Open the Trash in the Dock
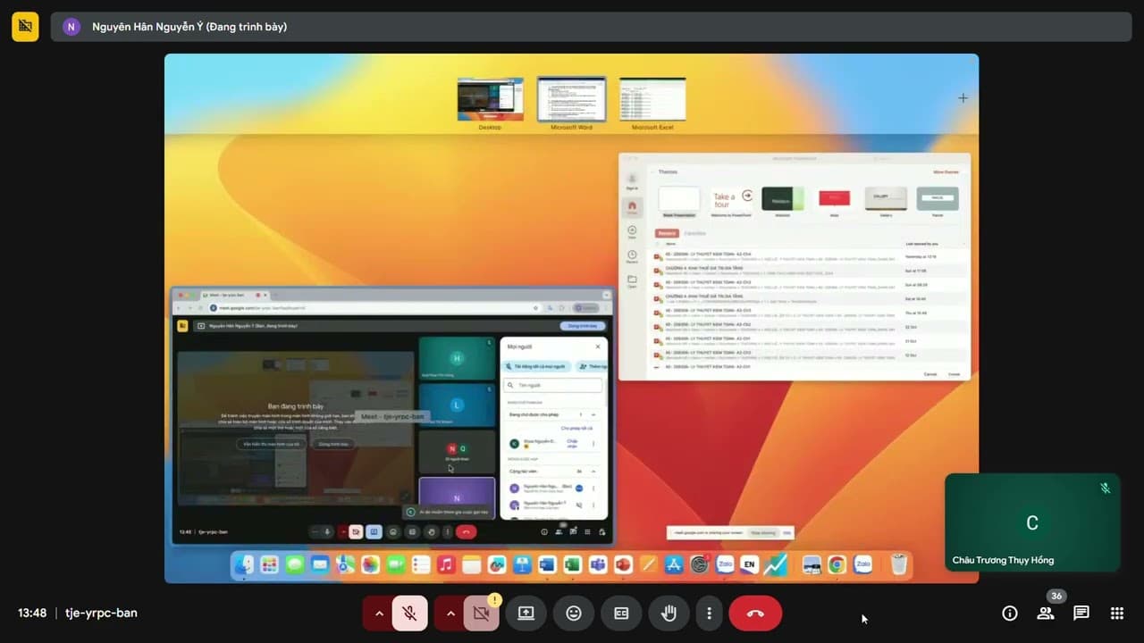The width and height of the screenshot is (1144, 643). point(899,564)
